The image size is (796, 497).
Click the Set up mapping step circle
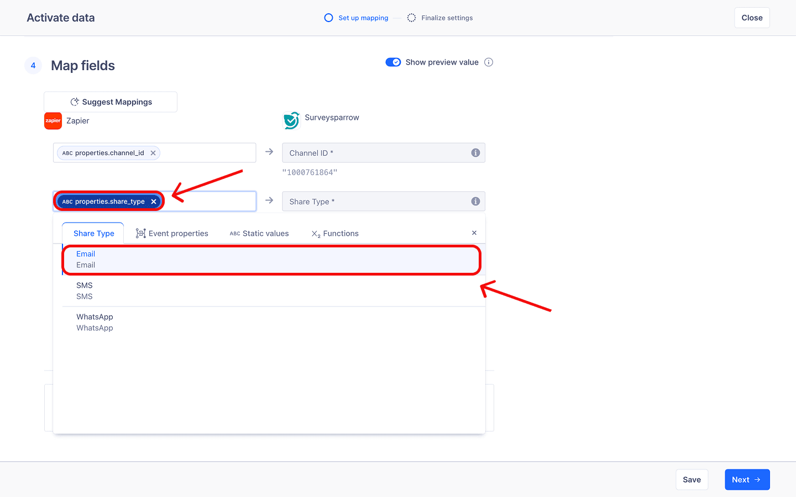click(x=328, y=18)
